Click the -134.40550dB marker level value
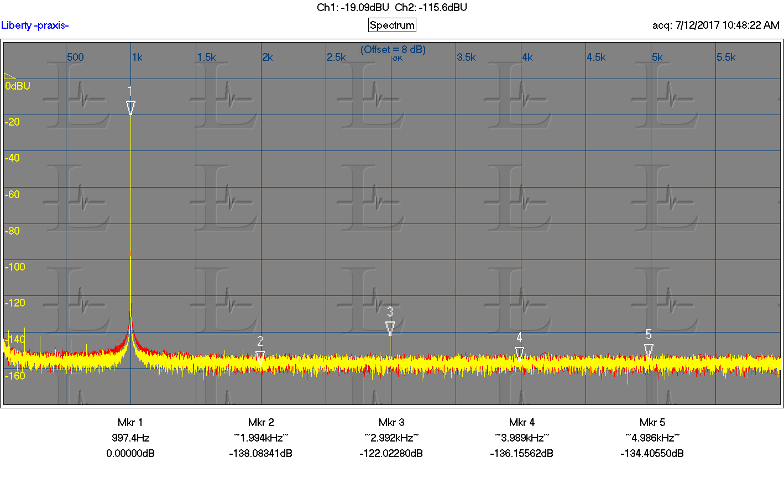Viewport: 784px width, 488px height. (x=652, y=453)
